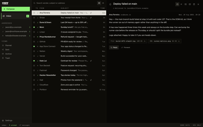Star the Dune & Down message
Image resolution: width=203 pixels, height=127 pixels.
click(x=34, y=22)
